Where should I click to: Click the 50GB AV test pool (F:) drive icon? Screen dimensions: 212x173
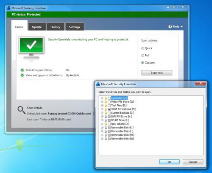pos(106,109)
